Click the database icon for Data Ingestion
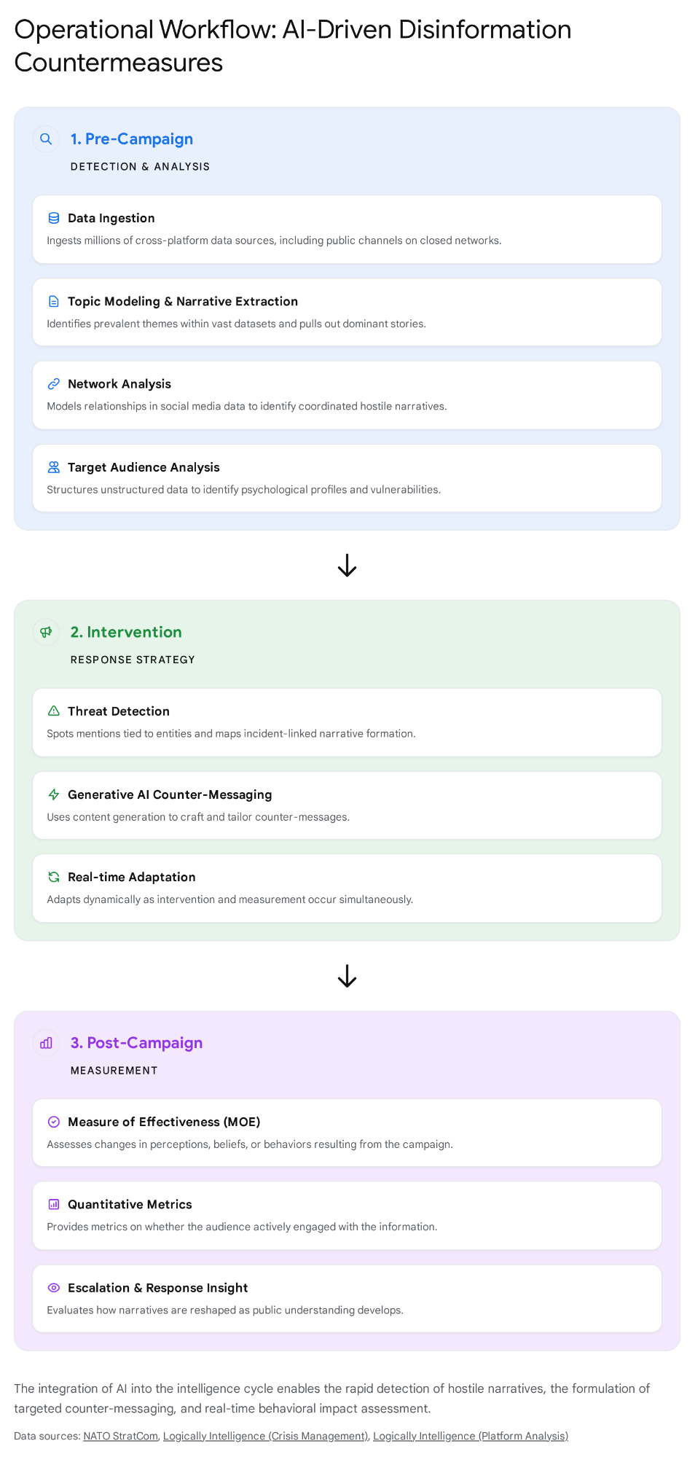695x1457 pixels. coord(54,218)
